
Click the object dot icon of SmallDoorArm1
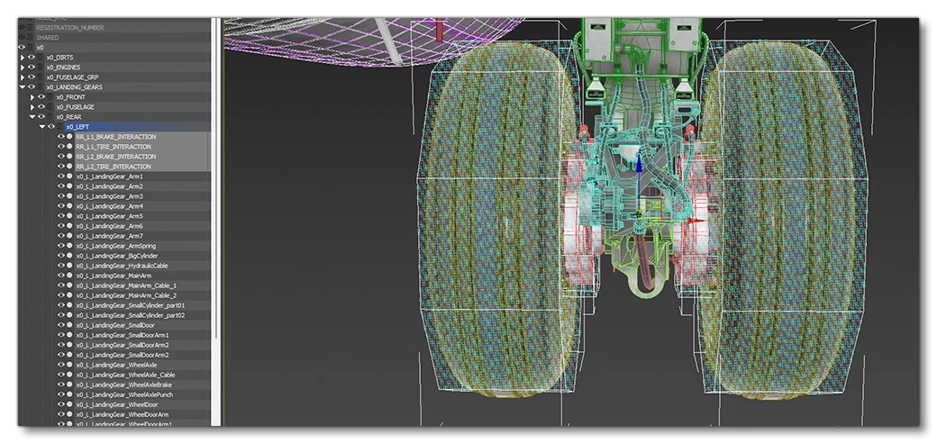point(70,335)
